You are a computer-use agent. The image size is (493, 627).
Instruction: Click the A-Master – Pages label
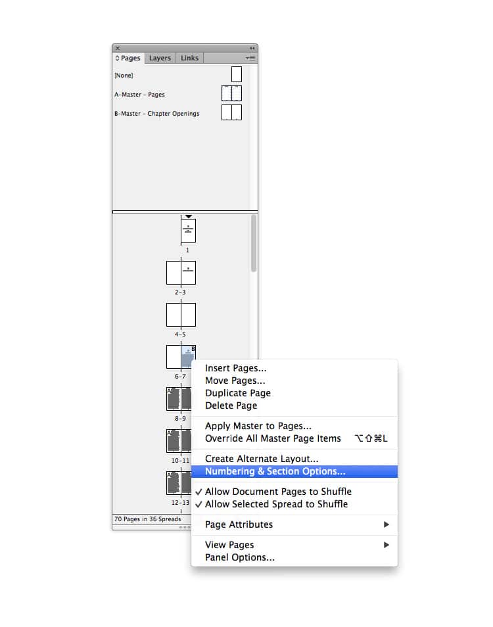pyautogui.click(x=139, y=95)
